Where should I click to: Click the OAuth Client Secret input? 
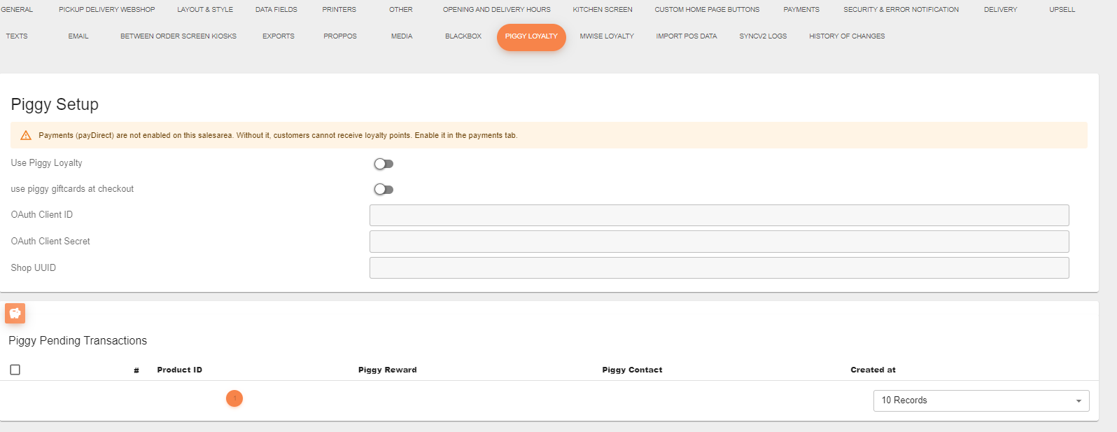coord(719,242)
